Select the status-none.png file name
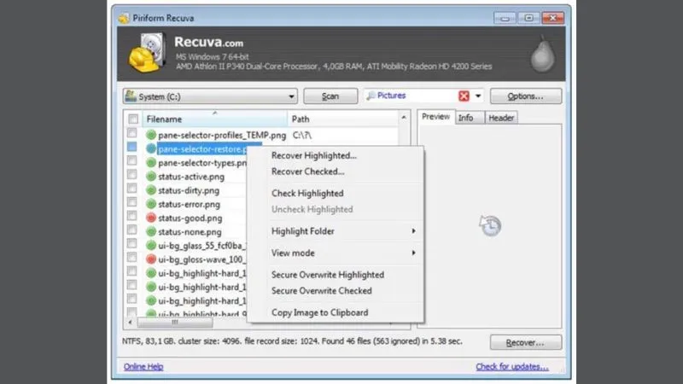Viewport: 683px width, 384px height. (x=190, y=232)
